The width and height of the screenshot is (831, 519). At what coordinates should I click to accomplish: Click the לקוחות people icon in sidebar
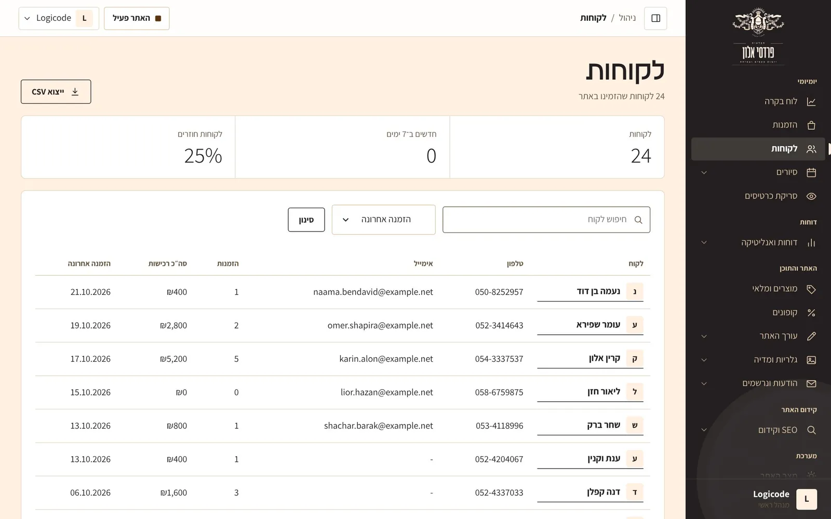[811, 149]
